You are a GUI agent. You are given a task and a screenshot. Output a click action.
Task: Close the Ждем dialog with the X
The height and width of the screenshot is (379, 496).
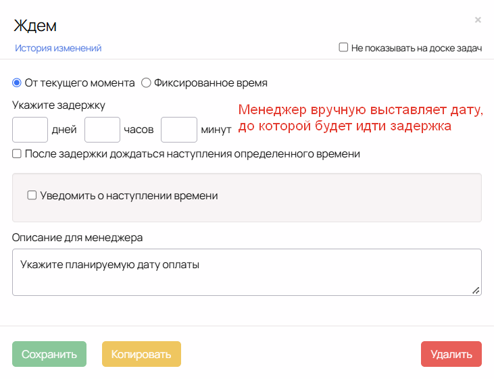point(478,20)
